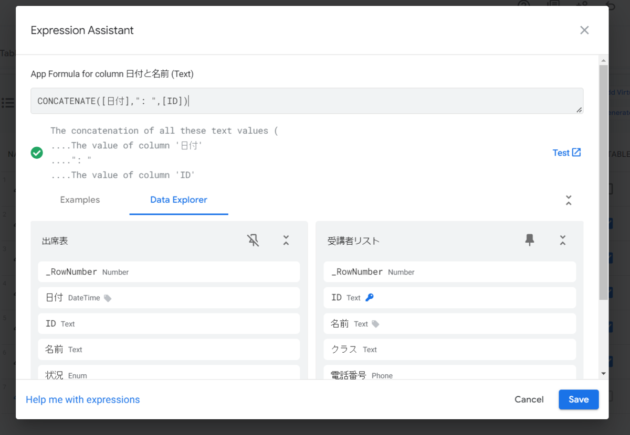Open the Test link for the expression
Viewport: 630px width, 435px height.
pyautogui.click(x=567, y=153)
